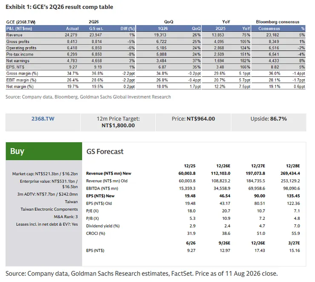The image size is (315, 282).
Task: Select the green Buy rating box
Action: (x=44, y=151)
